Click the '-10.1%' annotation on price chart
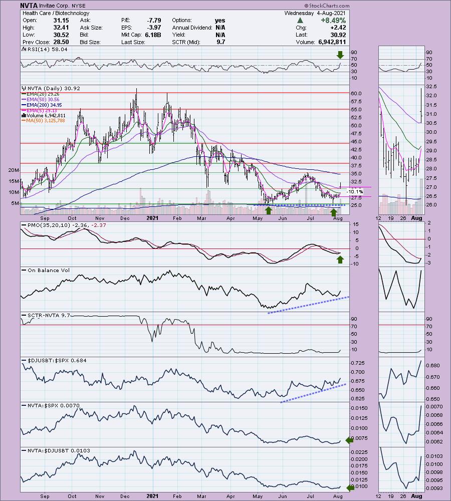The height and width of the screenshot is (501, 451). tap(355, 192)
